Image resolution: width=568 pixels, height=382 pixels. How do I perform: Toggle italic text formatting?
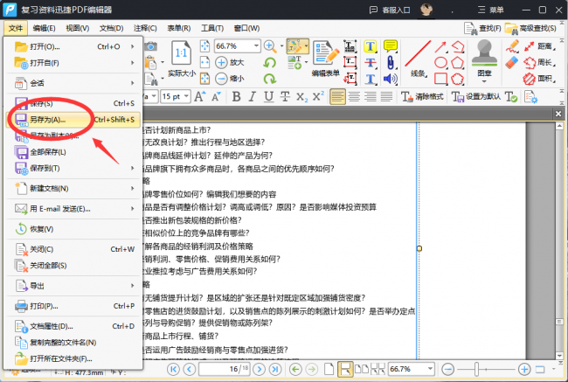[x=253, y=97]
